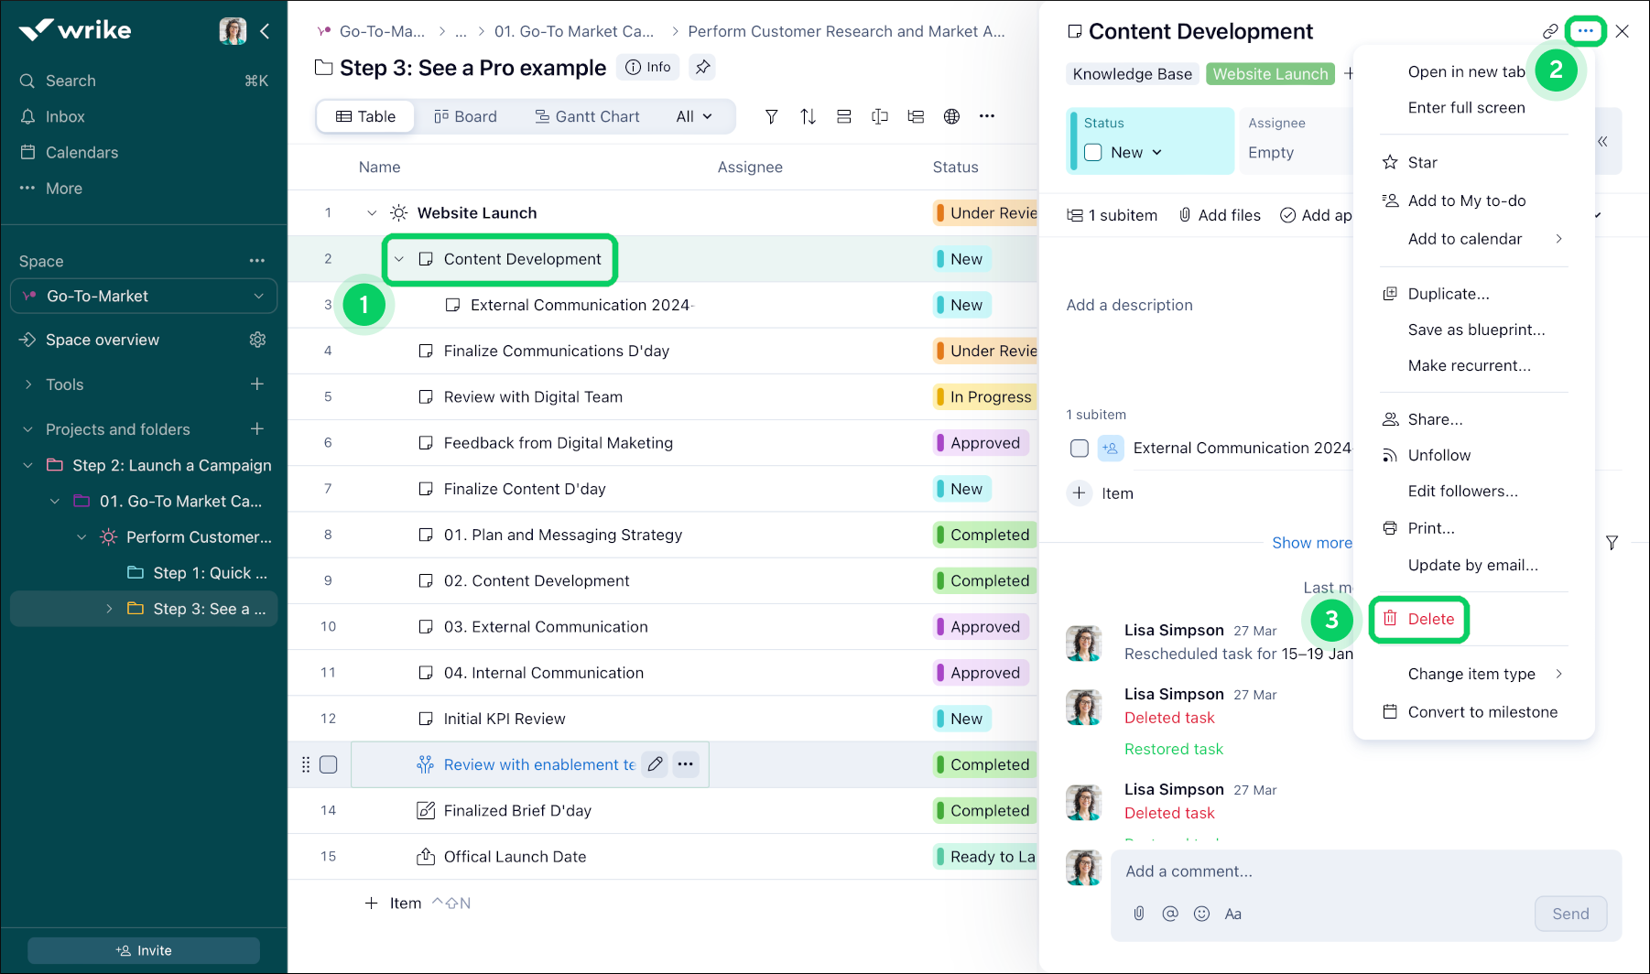
Task: Switch to the Gantt Chart view
Action: click(x=587, y=116)
